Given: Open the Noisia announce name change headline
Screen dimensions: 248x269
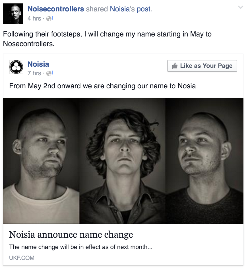Looking at the screenshot, I should pos(71,235).
